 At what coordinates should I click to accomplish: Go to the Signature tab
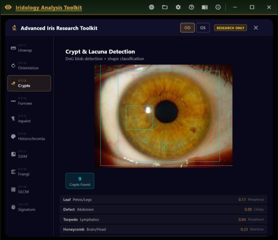(x=29, y=207)
